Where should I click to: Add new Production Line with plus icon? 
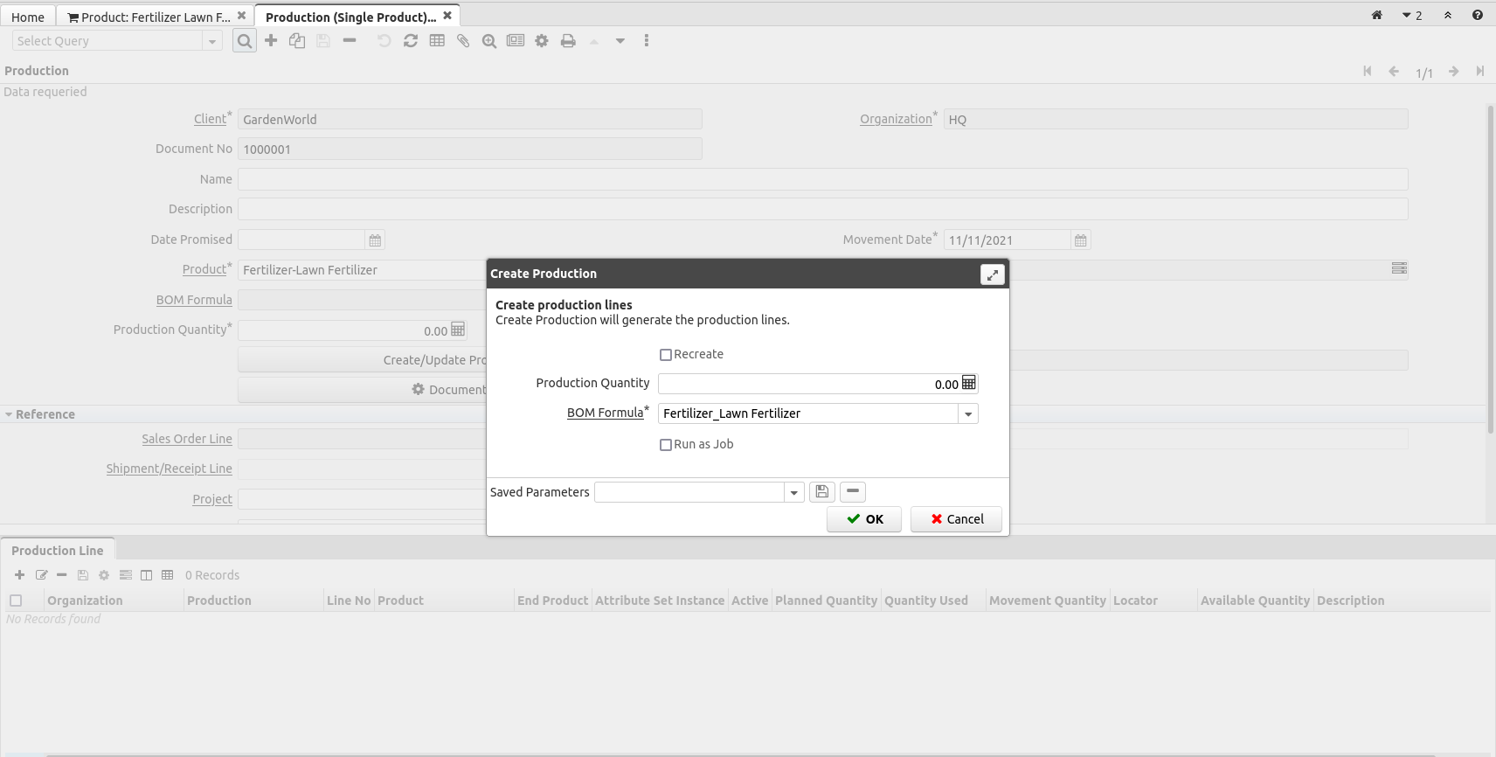19,575
